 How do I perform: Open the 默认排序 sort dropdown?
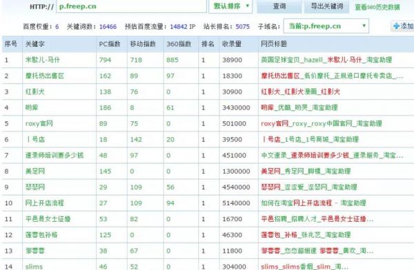230,6
